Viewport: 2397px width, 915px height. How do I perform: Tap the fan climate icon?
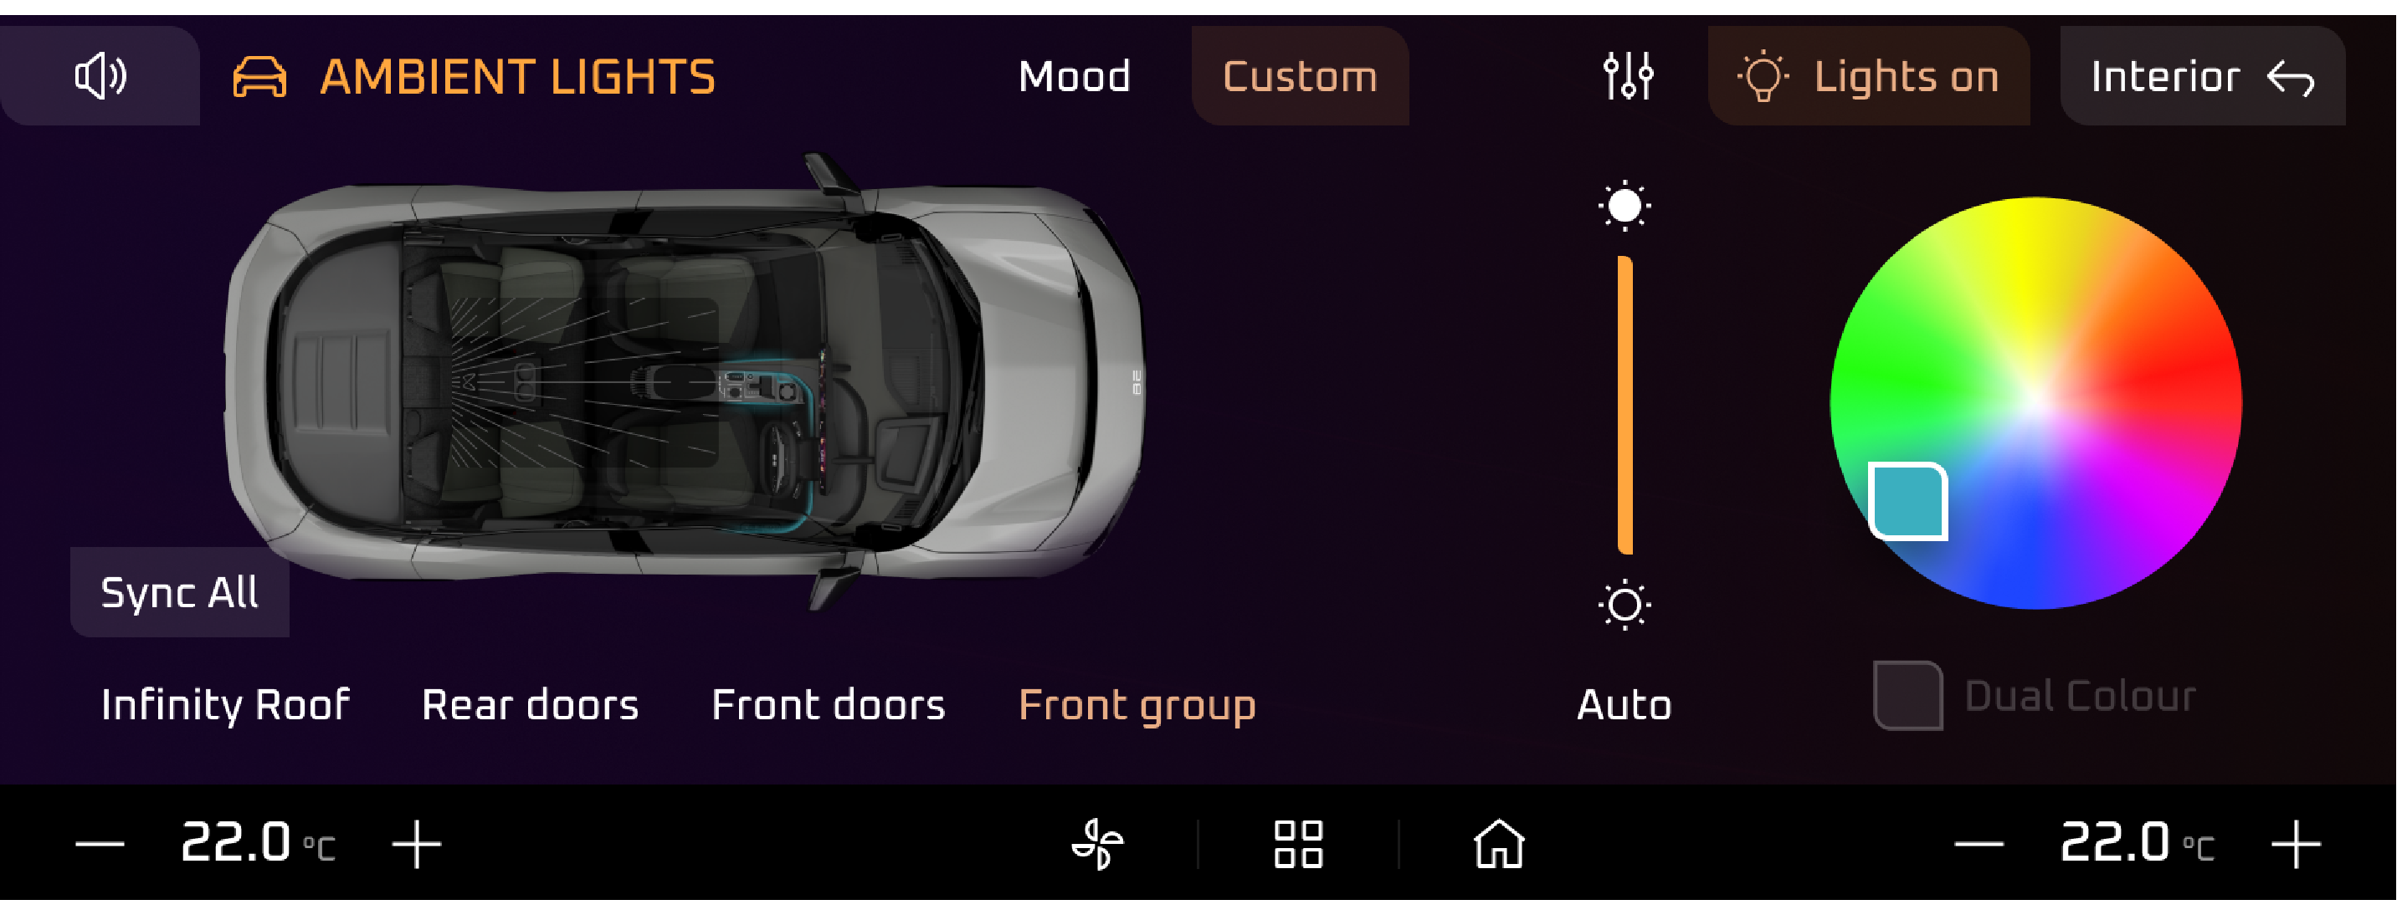pos(1098,845)
